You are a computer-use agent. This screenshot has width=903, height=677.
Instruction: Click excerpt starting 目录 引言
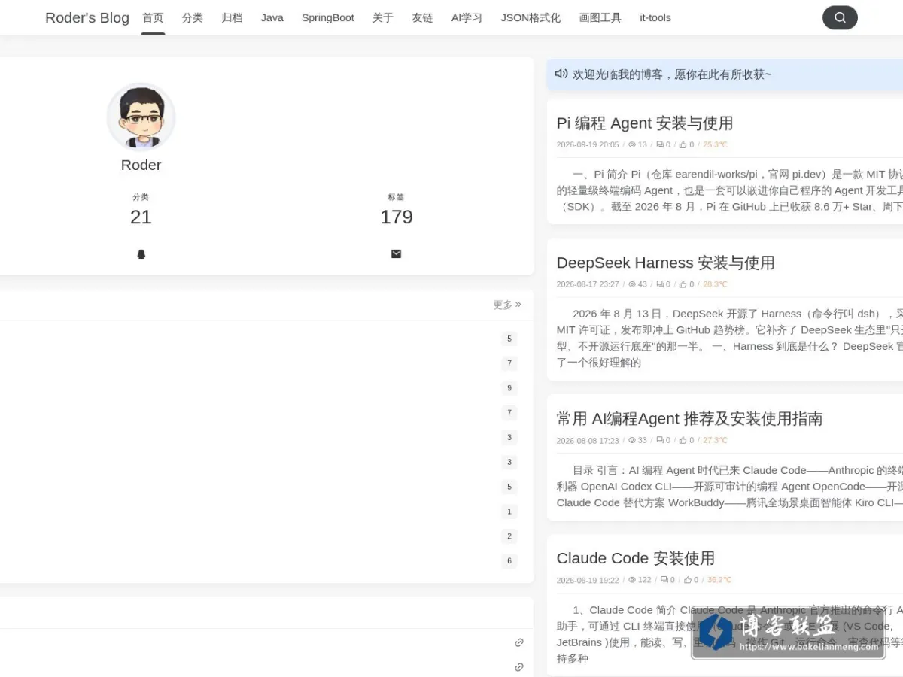(730, 486)
